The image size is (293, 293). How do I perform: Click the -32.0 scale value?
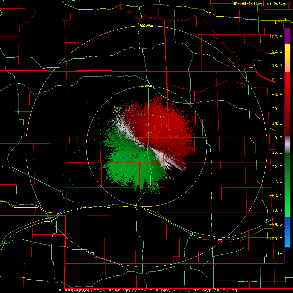coord(276,167)
